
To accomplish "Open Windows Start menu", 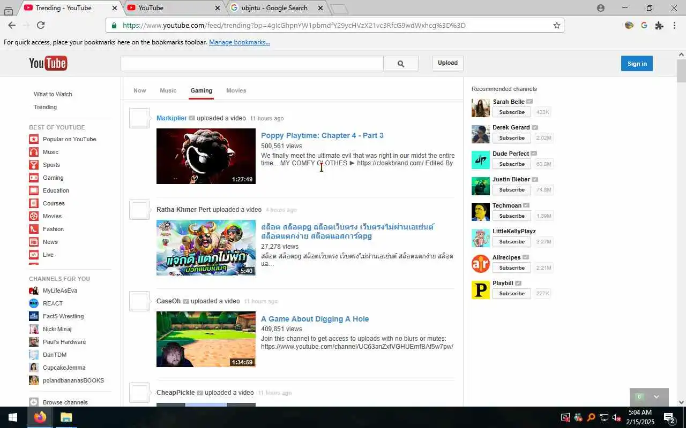I will pyautogui.click(x=13, y=417).
